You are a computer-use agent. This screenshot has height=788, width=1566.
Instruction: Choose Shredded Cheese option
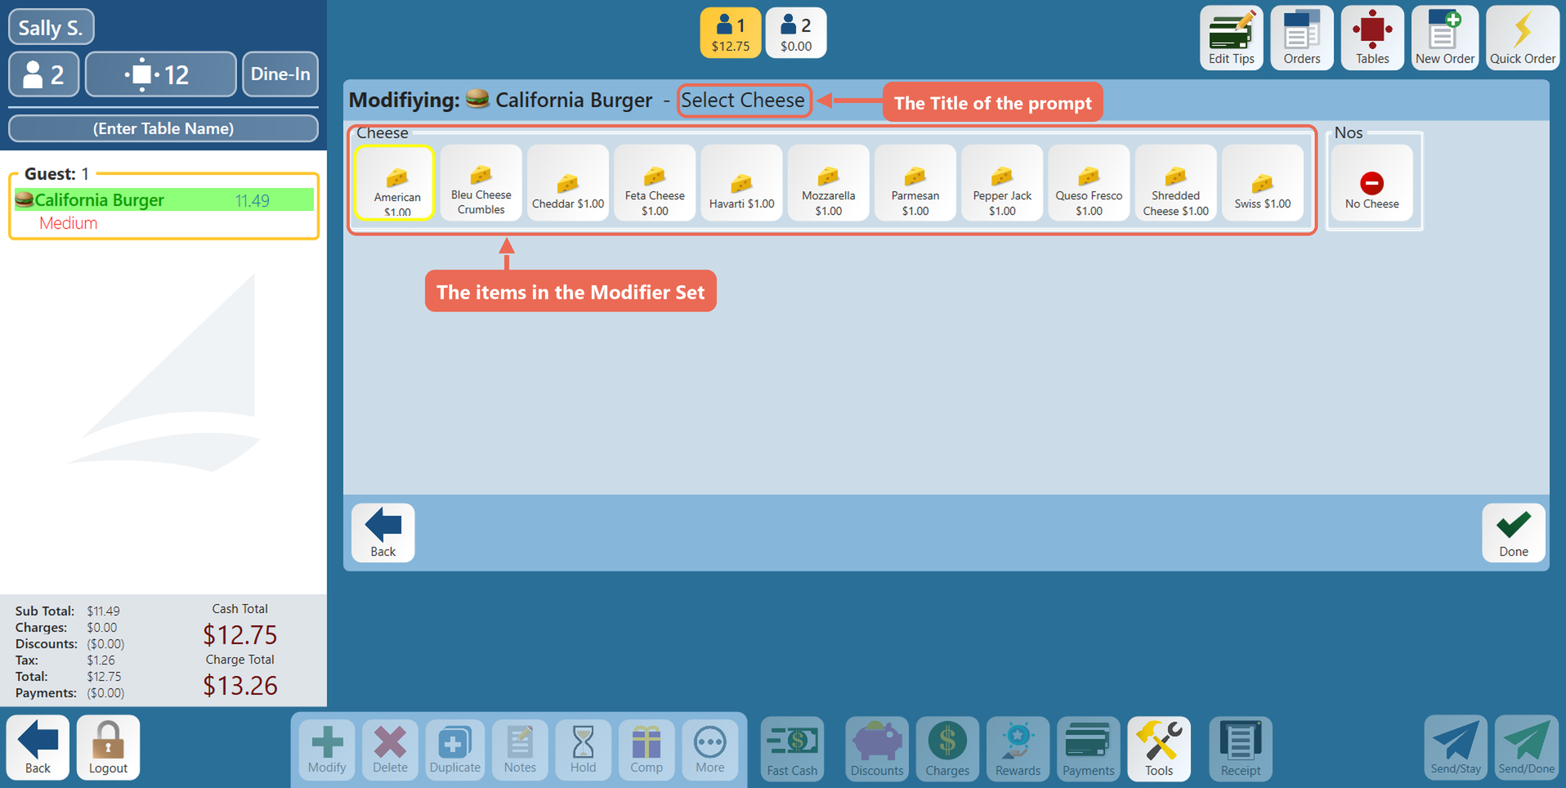coord(1175,183)
